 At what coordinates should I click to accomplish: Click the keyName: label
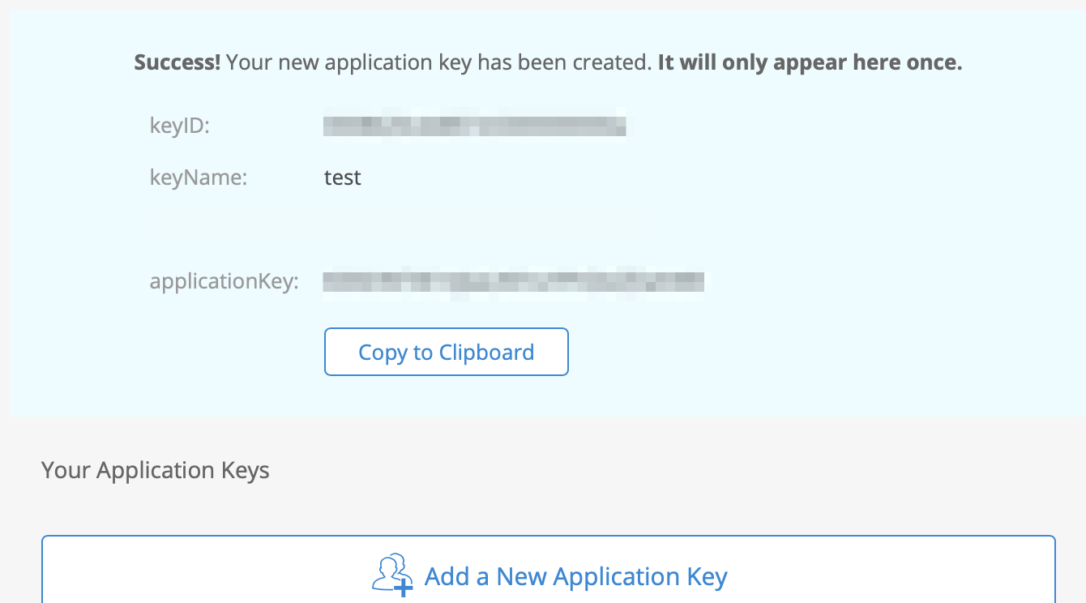[199, 177]
